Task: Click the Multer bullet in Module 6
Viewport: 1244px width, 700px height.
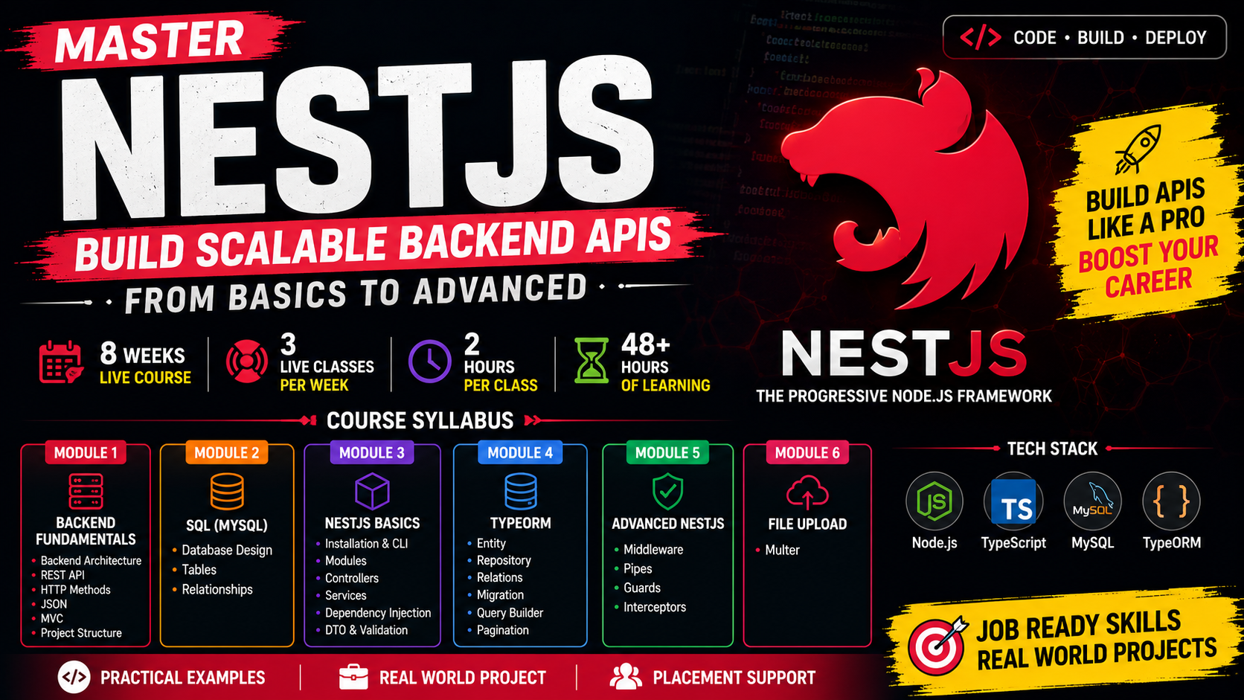Action: (782, 550)
